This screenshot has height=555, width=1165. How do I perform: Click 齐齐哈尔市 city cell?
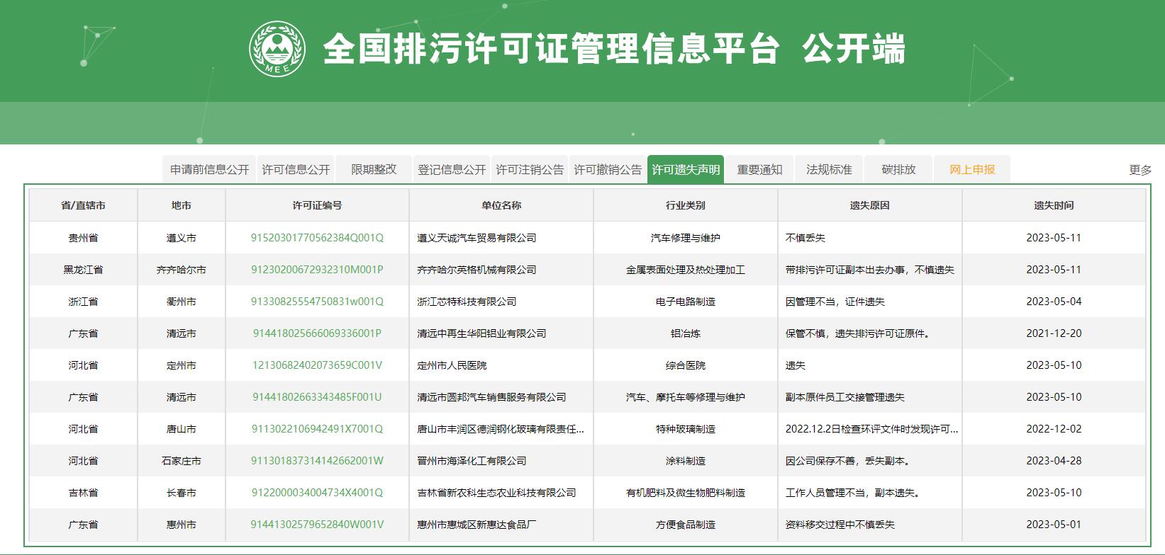click(182, 270)
